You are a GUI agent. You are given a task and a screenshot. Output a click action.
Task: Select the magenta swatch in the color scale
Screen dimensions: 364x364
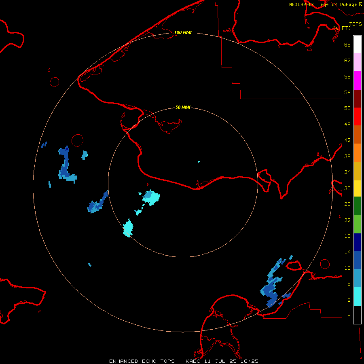(x=357, y=80)
